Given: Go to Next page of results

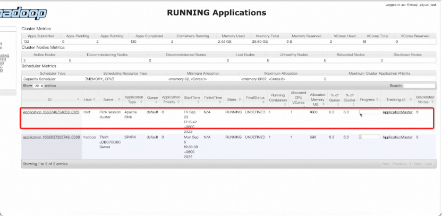Looking at the screenshot, I should point(418,164).
